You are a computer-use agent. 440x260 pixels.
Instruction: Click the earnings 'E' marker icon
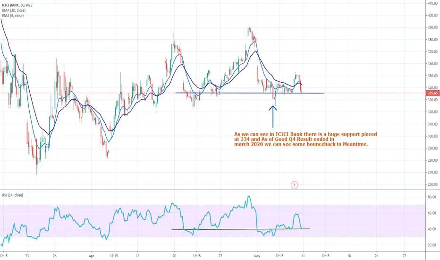click(294, 185)
